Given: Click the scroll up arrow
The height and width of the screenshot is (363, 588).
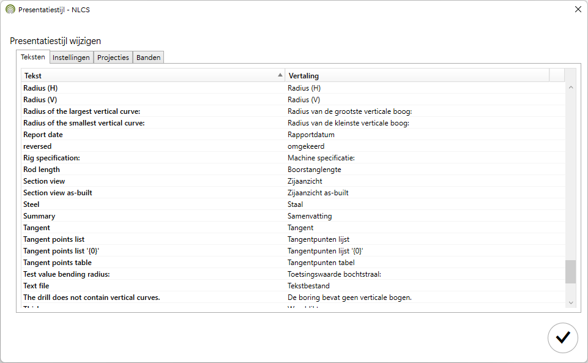Looking at the screenshot, I should (571, 88).
